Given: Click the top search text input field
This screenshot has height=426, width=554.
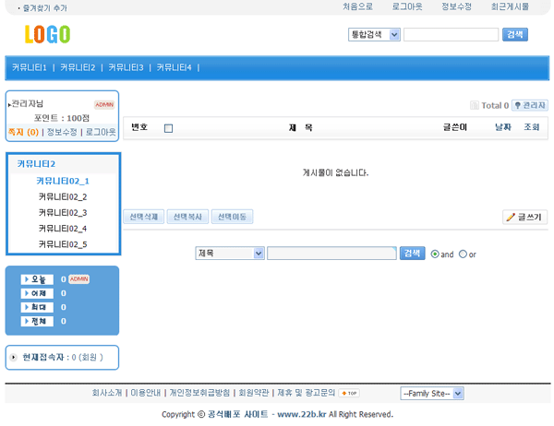Looking at the screenshot, I should [452, 35].
